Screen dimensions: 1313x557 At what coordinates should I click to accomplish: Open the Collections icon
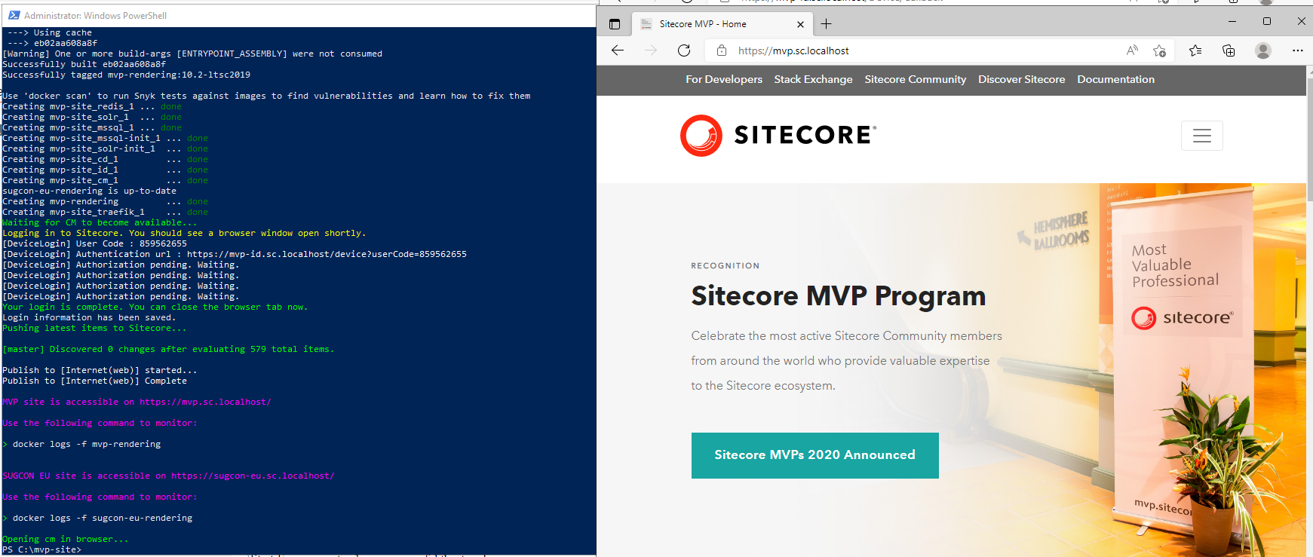click(x=1229, y=50)
